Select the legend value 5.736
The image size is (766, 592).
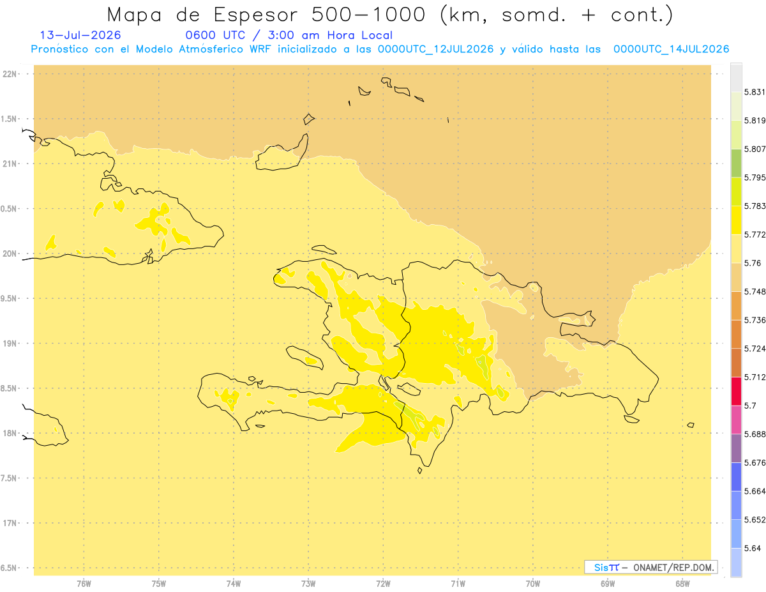point(755,320)
